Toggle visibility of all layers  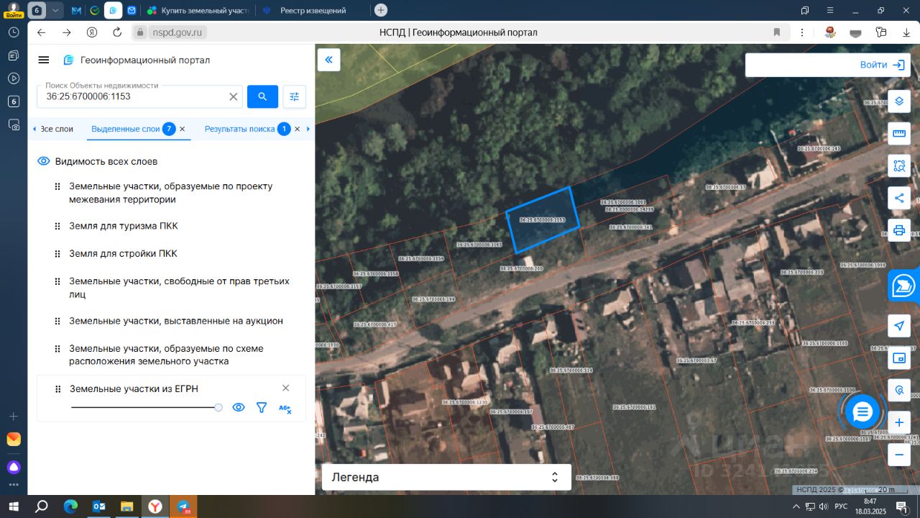point(43,161)
